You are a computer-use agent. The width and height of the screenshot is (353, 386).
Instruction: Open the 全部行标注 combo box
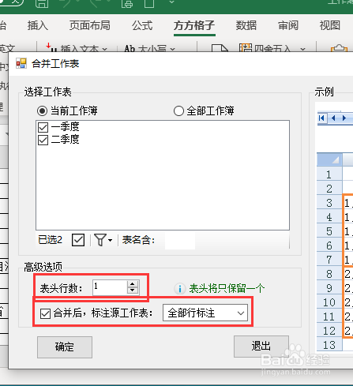(205, 313)
